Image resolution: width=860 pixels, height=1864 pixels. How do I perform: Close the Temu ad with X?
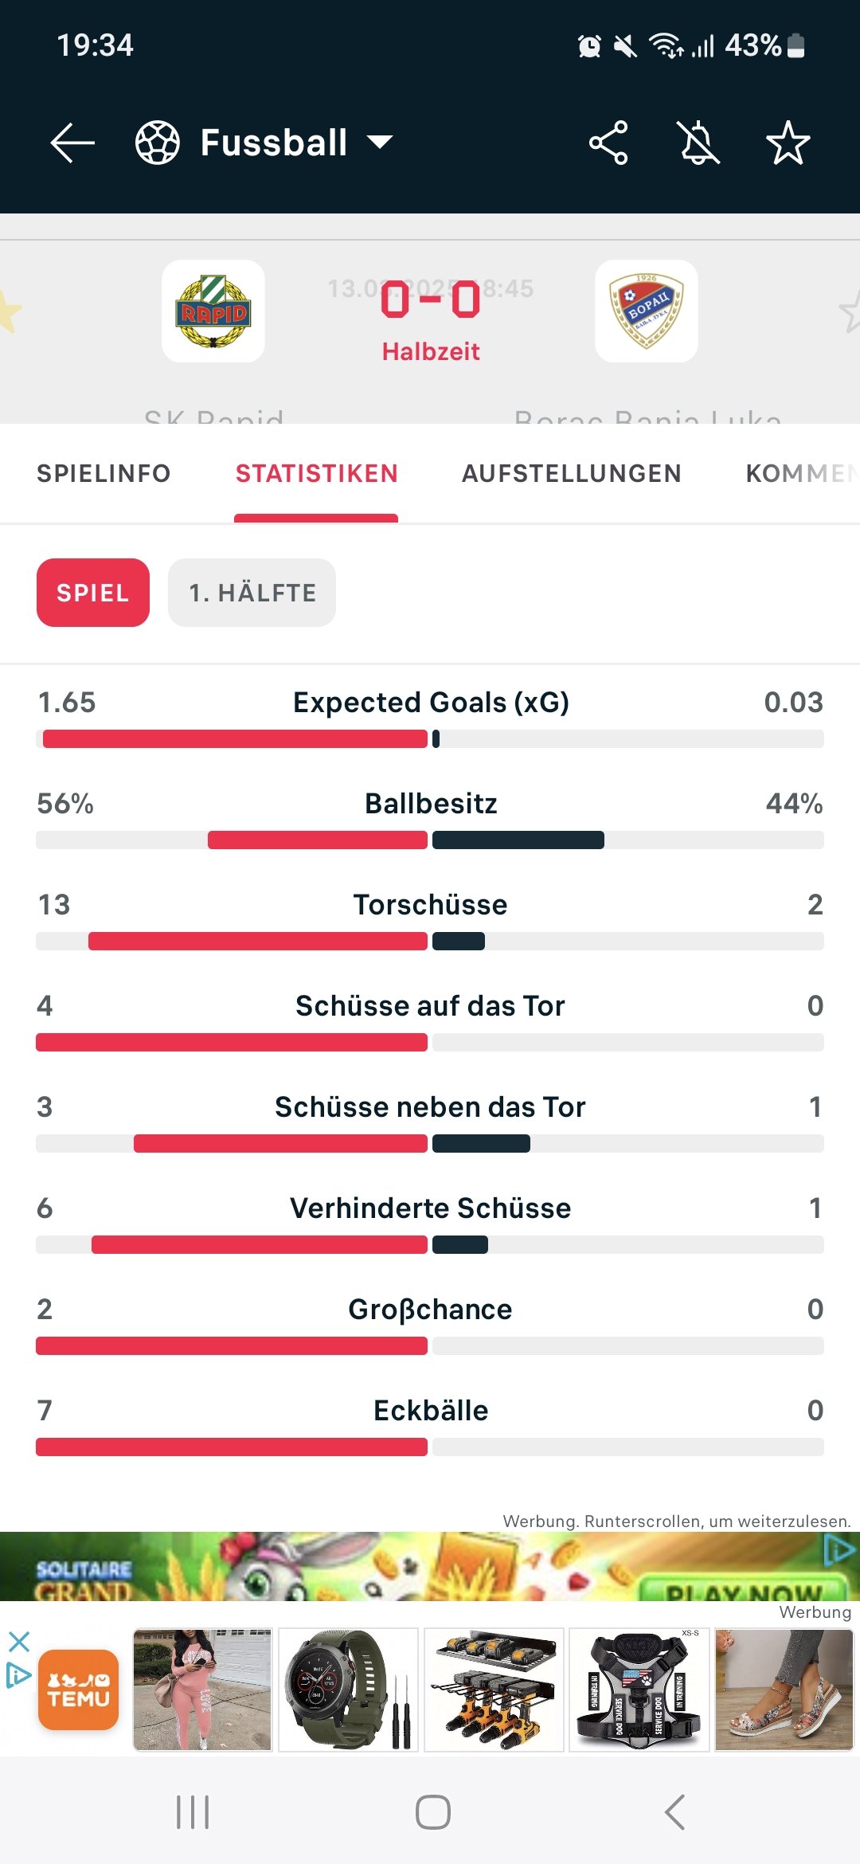pos(19,1642)
